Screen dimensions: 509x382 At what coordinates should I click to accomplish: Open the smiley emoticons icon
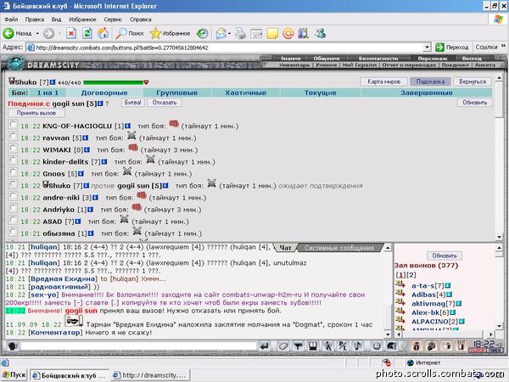point(376,346)
